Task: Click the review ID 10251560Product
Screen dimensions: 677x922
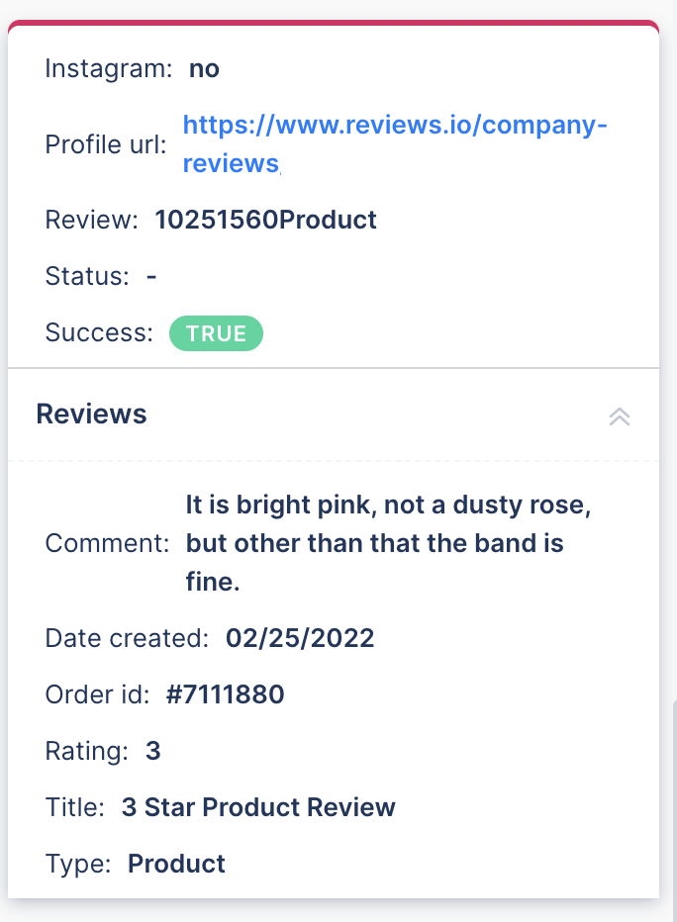Action: tap(265, 220)
